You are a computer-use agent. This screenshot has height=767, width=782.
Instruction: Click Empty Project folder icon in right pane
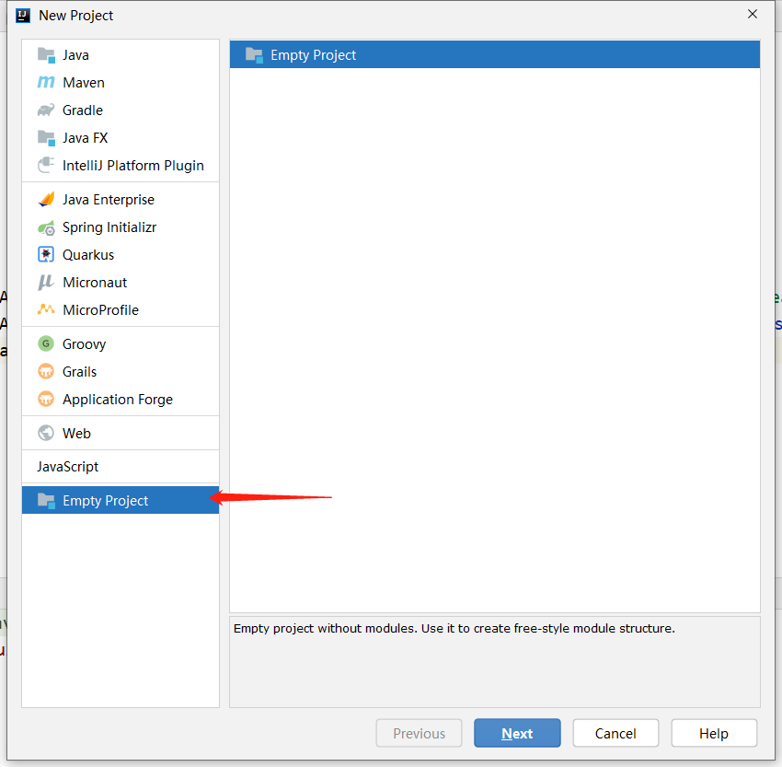pos(254,55)
